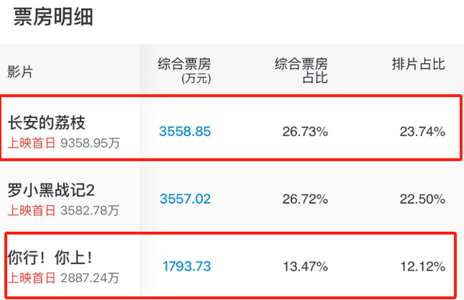Select the 12.12% screening share
464x300 pixels.
click(x=423, y=267)
